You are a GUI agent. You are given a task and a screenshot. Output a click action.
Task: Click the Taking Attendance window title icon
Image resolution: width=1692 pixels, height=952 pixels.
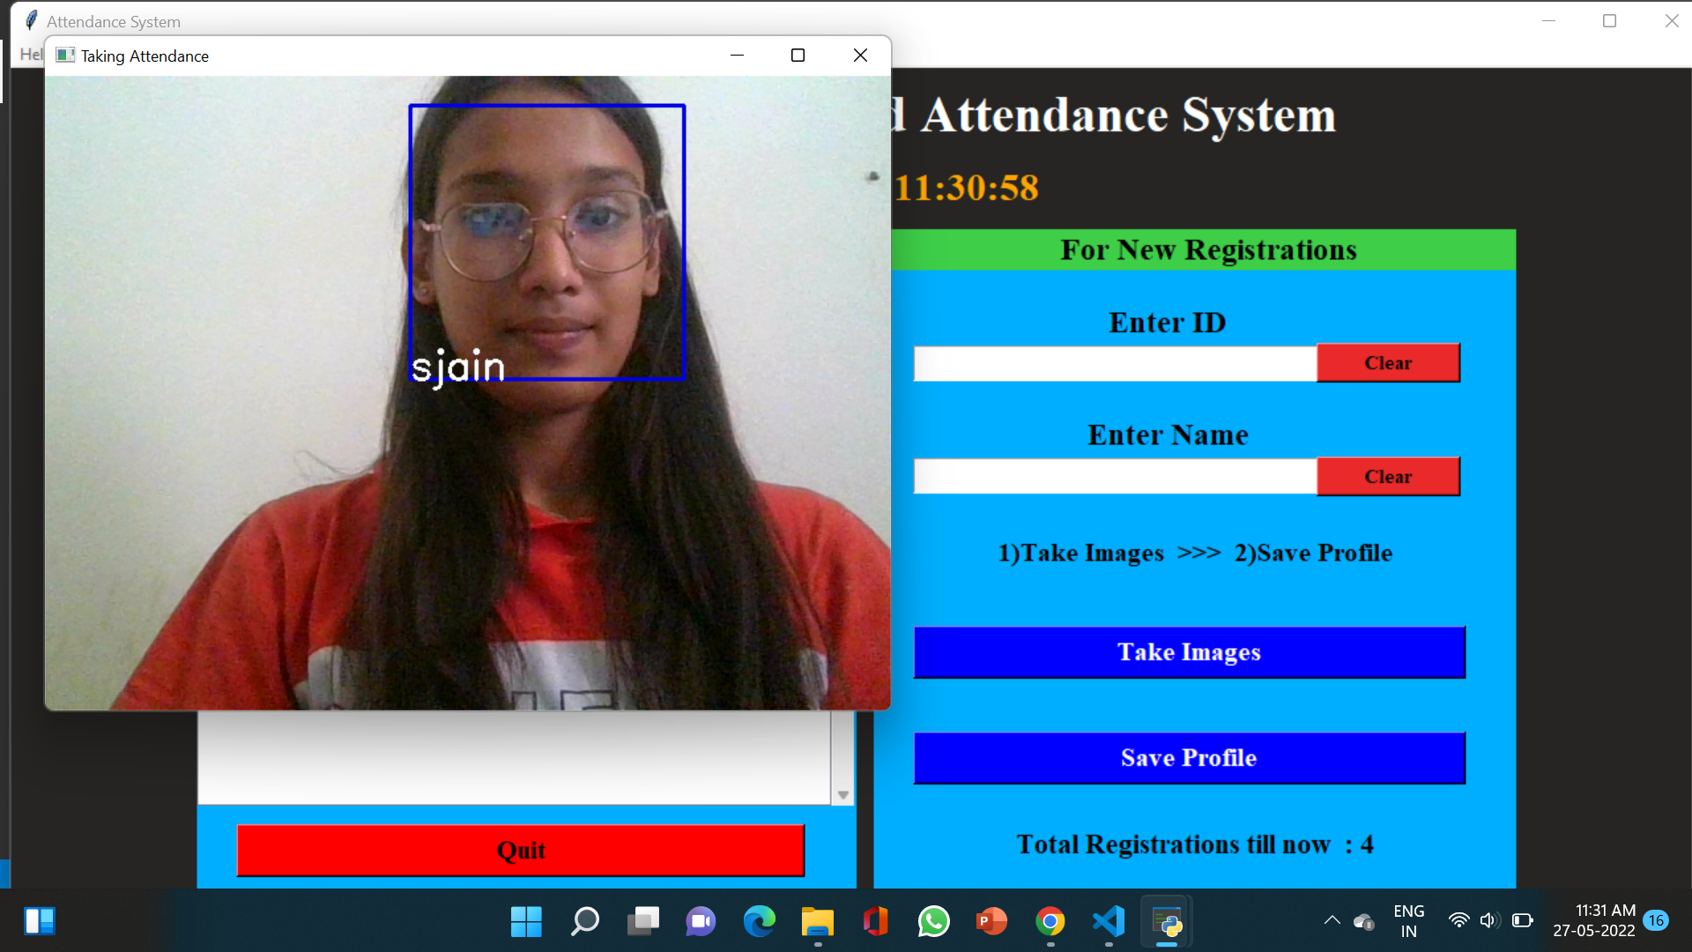[x=65, y=56]
